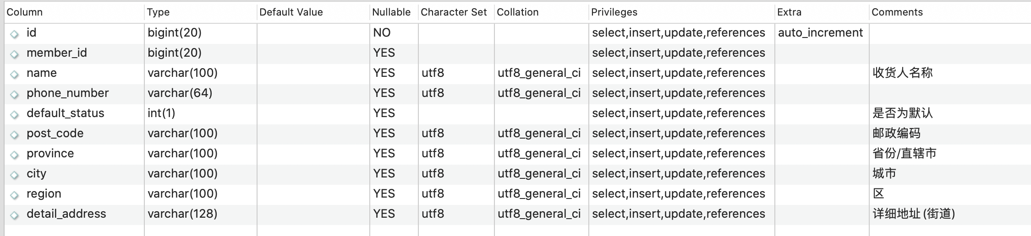This screenshot has height=236, width=1031.
Task: Sort by the Column header
Action: pyautogui.click(x=25, y=12)
